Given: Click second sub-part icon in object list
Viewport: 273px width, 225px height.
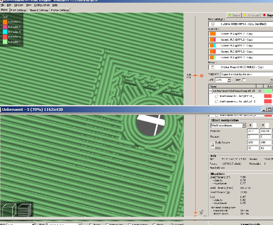Looking at the screenshot, I should pyautogui.click(x=216, y=101).
